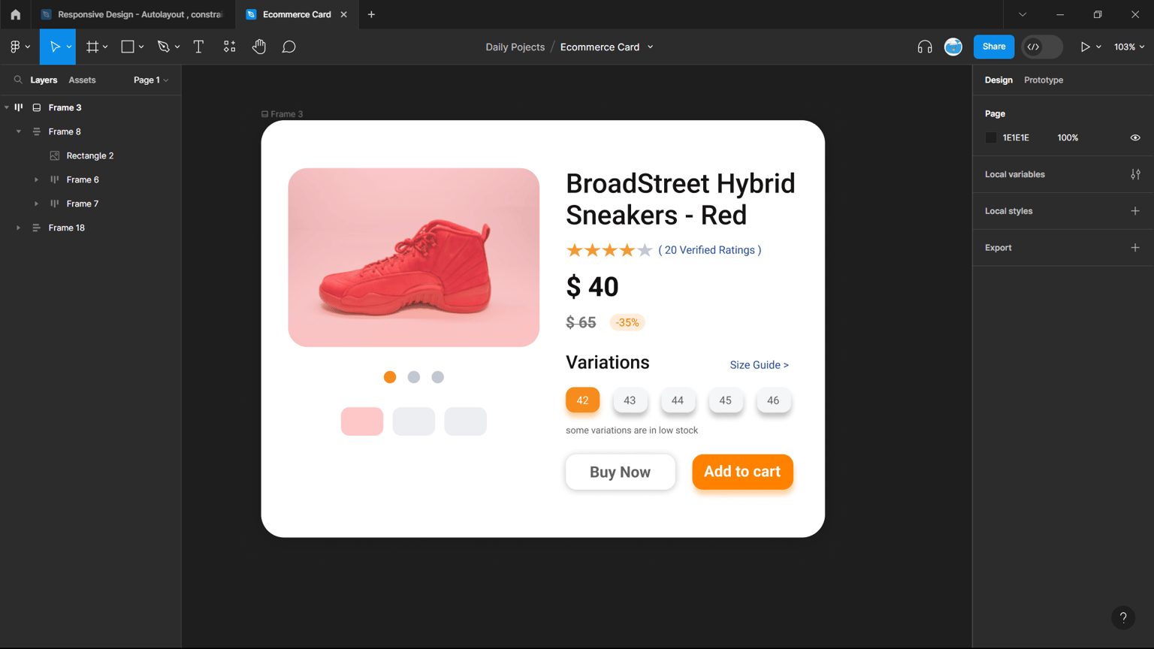Click the Frame 3 autolayout layer icon
The width and height of the screenshot is (1154, 649).
click(x=19, y=107)
